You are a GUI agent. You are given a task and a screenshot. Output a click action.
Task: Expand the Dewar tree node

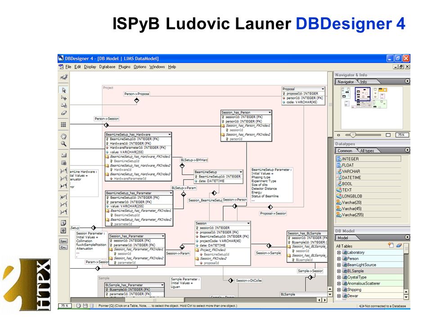point(338,296)
